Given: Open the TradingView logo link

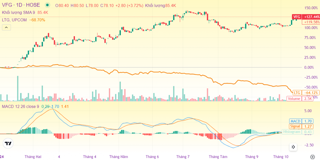Looking at the screenshot, I should click(8, 143).
